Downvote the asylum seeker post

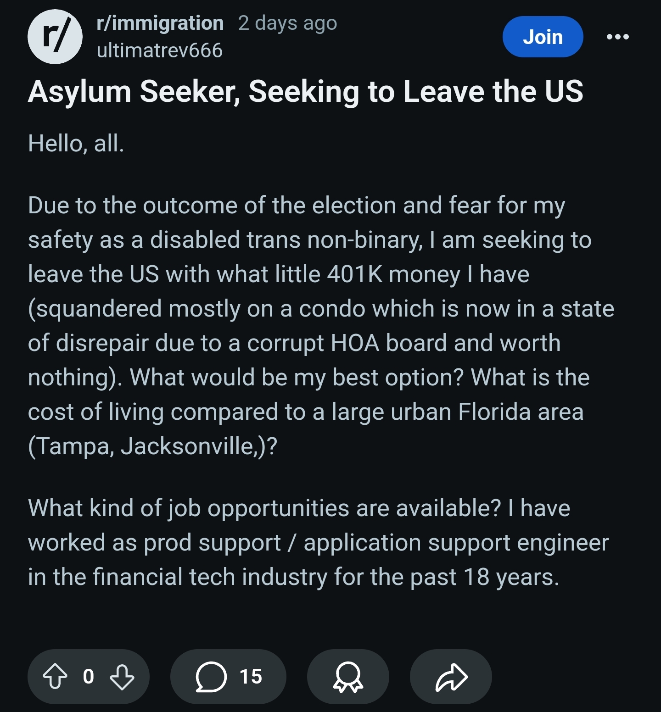pos(122,677)
